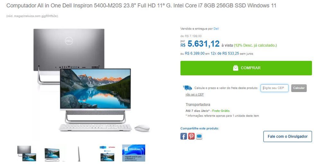Open Fale com o Divulgador

(x=288, y=136)
